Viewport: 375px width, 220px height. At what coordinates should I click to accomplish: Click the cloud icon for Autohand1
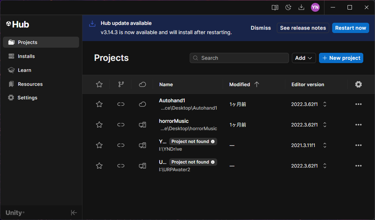pos(142,104)
